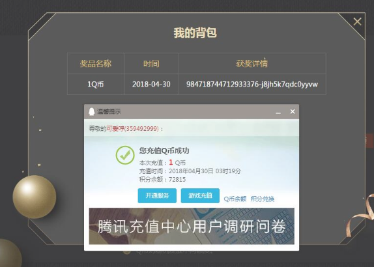This screenshot has width=374, height=267.
Task: Select the 2018-04-30 date cell
Action: tap(151, 85)
